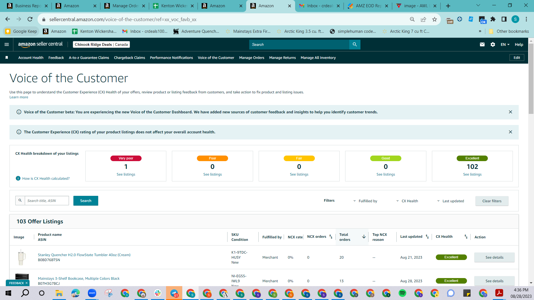
Task: Open the settings gear icon
Action: (493, 44)
